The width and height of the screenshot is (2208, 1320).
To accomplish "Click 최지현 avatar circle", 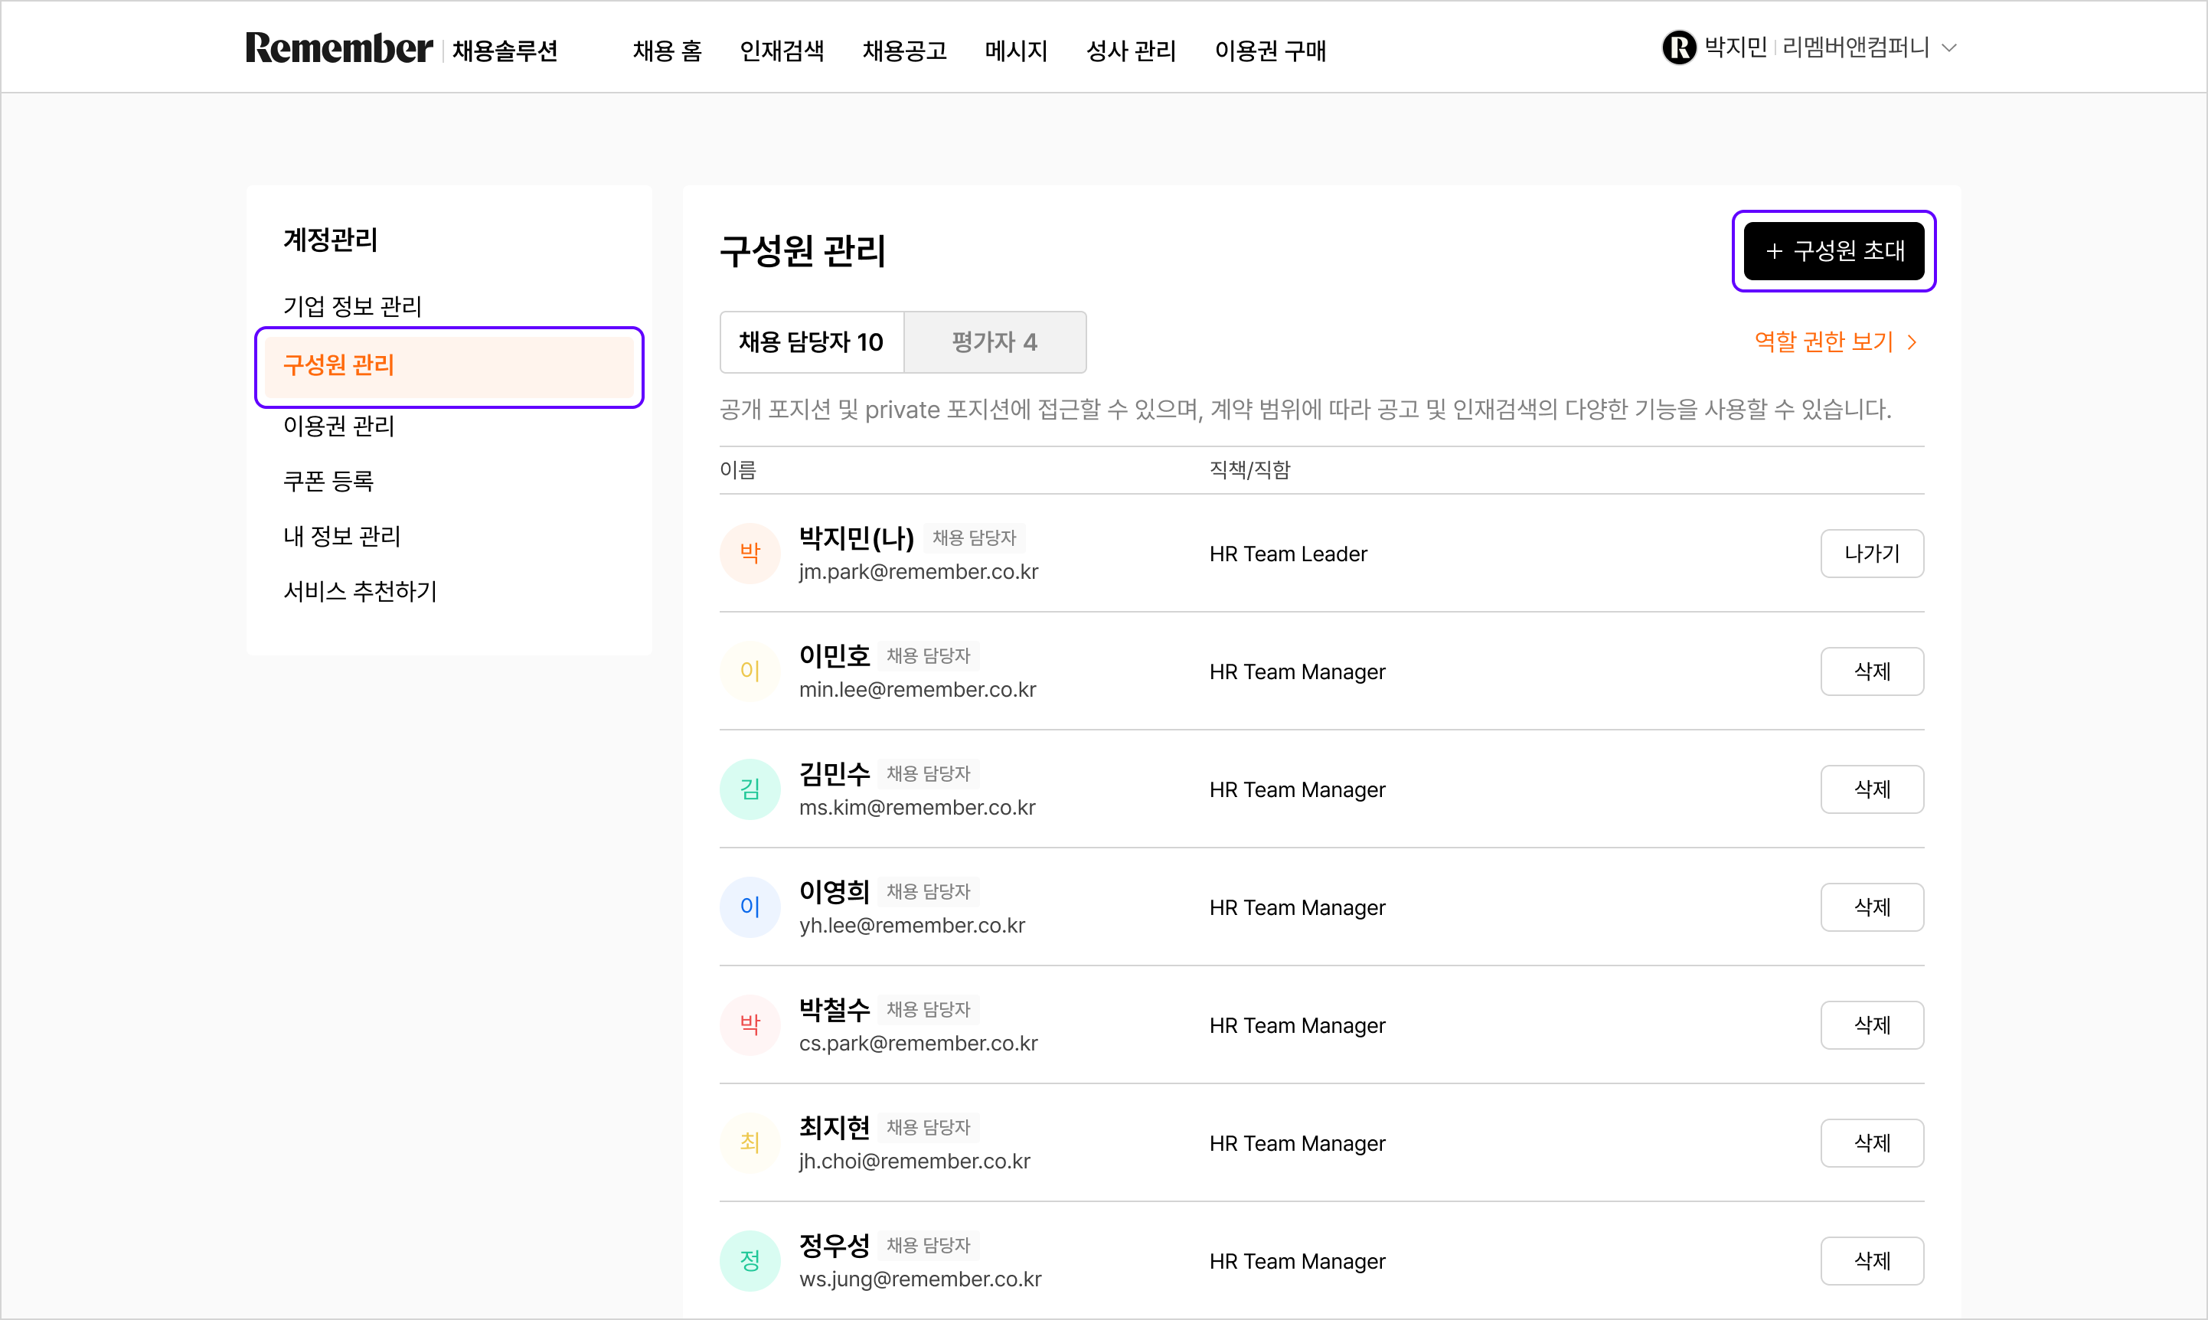I will pos(750,1143).
